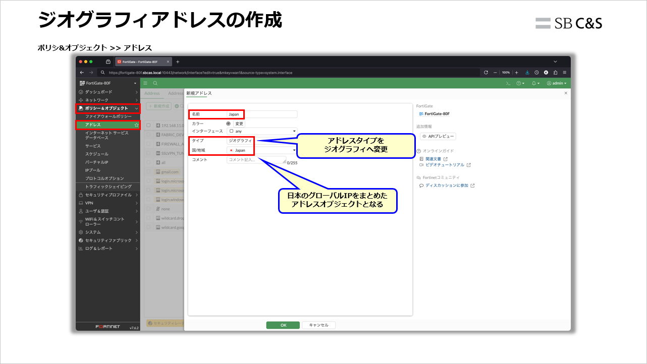Click the コメント text area
The width and height of the screenshot is (647, 364).
pyautogui.click(x=256, y=160)
